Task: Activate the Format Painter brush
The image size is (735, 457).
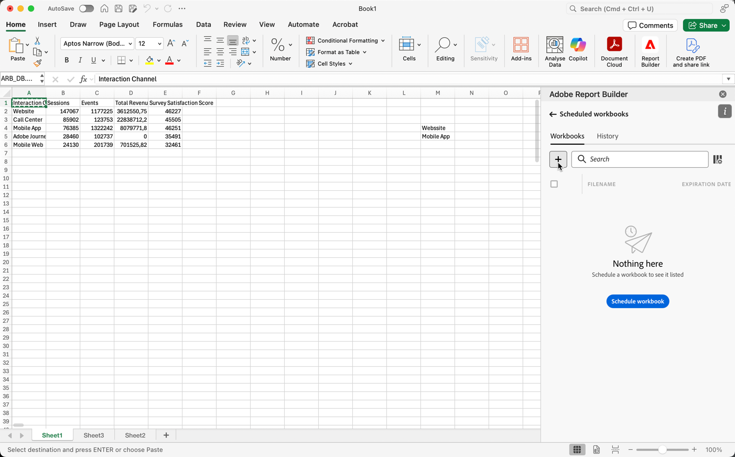Action: pos(37,63)
